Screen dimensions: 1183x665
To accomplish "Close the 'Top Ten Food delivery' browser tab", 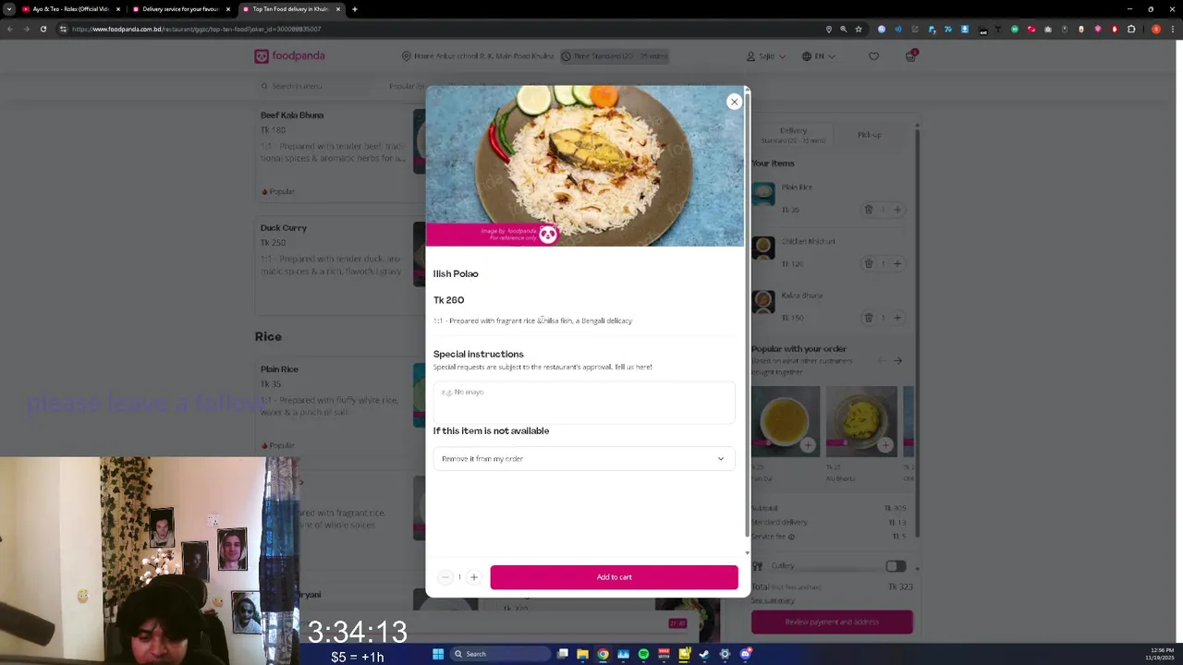I will pyautogui.click(x=338, y=9).
